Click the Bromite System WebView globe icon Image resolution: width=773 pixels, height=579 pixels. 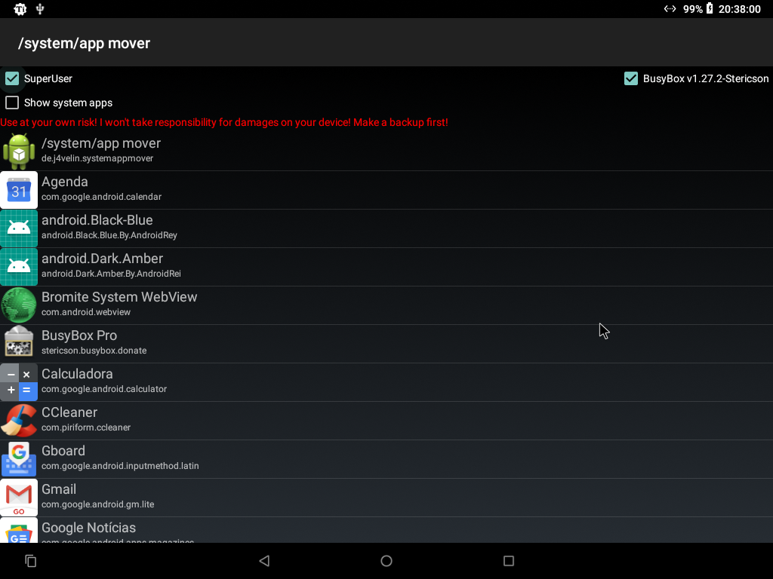pyautogui.click(x=19, y=305)
